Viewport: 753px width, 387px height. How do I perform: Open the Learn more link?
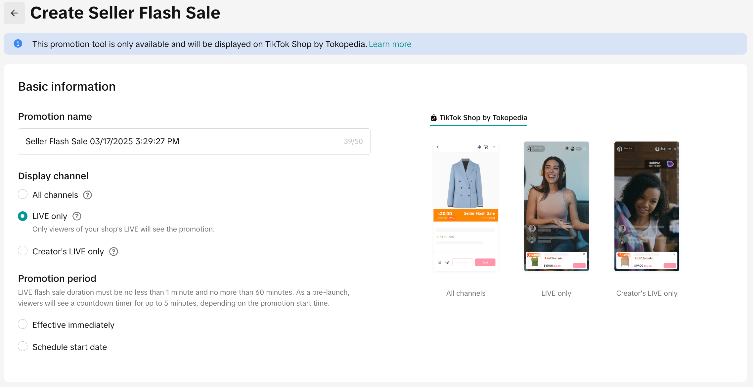point(390,44)
